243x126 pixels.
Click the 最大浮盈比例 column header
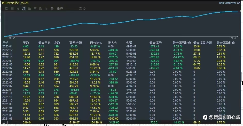click(226, 43)
